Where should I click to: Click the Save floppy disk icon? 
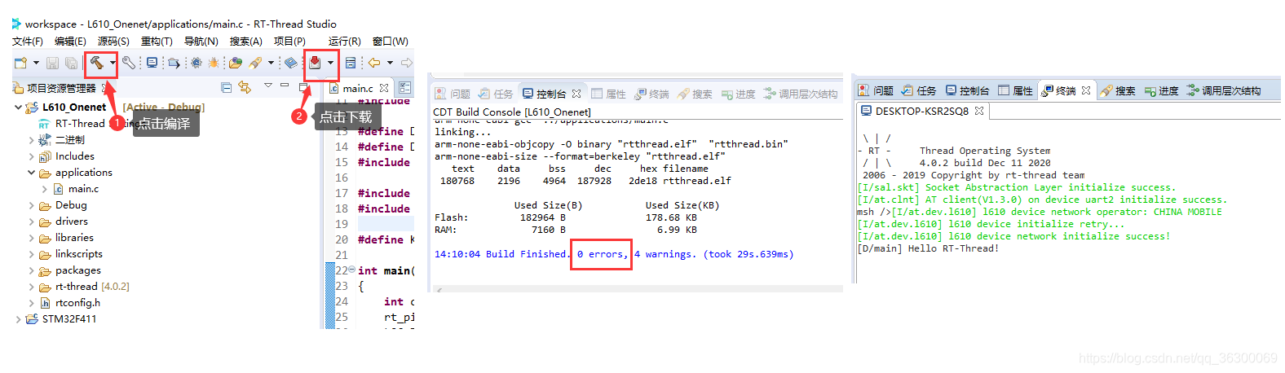tap(52, 63)
